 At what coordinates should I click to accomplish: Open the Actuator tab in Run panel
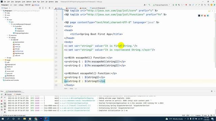pos(18,94)
